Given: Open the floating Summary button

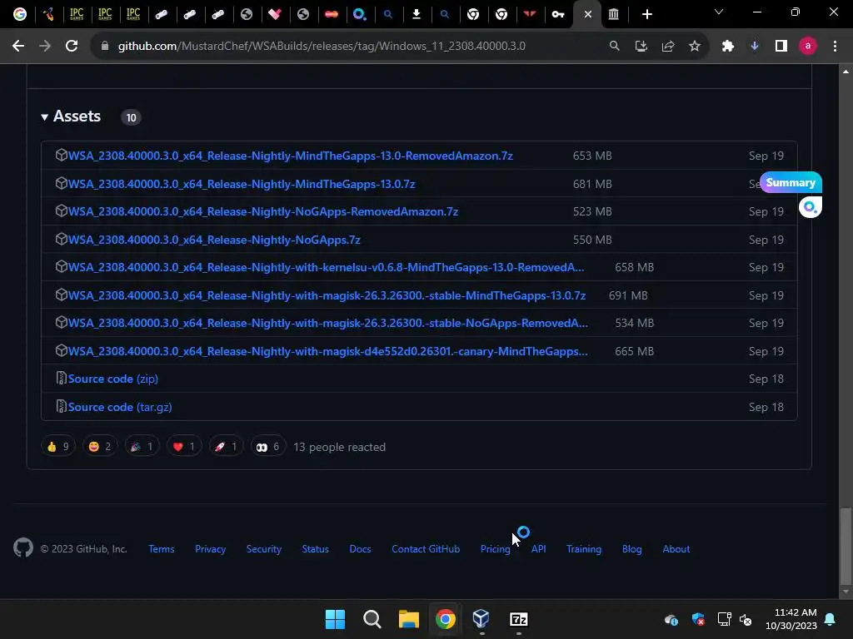Looking at the screenshot, I should coord(791,182).
